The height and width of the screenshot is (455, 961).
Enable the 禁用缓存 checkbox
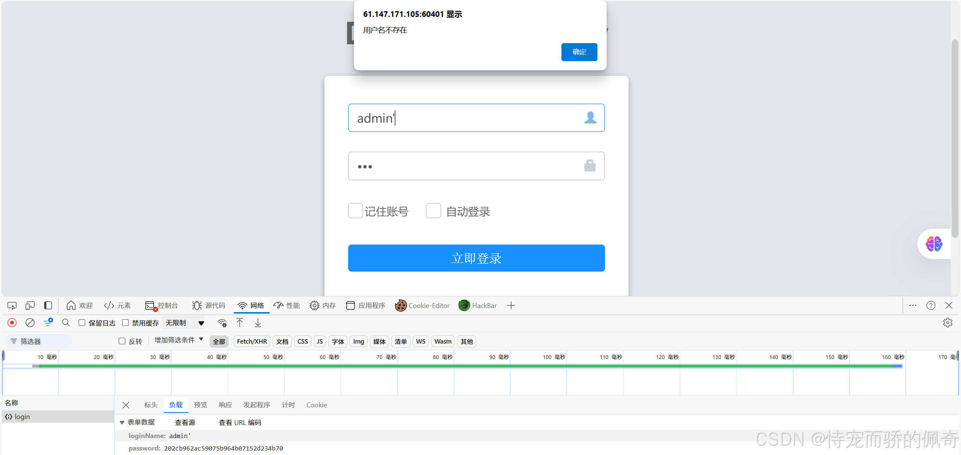(x=125, y=323)
